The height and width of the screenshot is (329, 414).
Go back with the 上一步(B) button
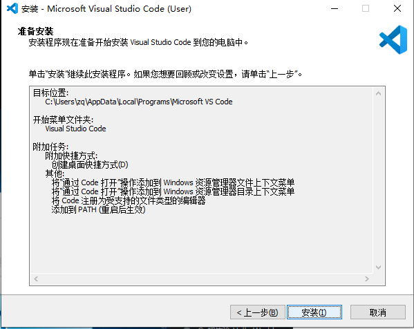point(258,312)
